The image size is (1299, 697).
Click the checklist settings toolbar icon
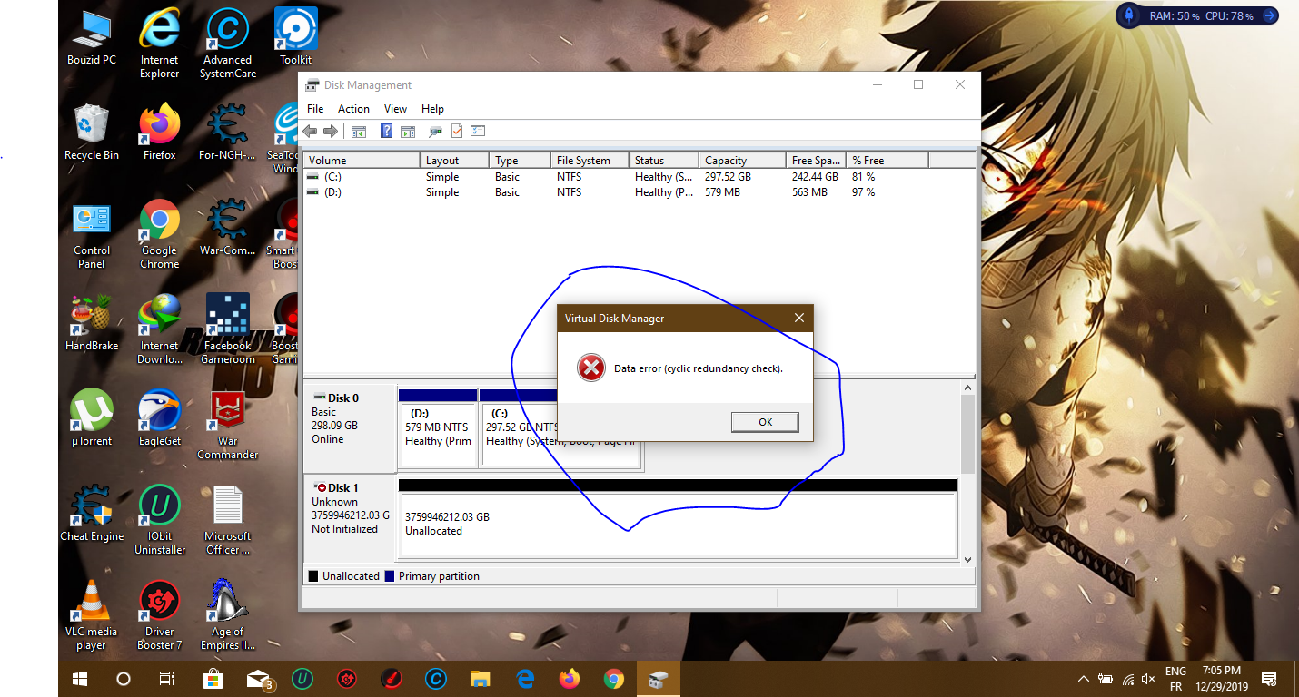coord(478,132)
